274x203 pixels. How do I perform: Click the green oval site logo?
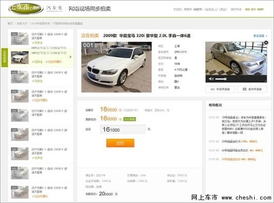tap(26, 8)
